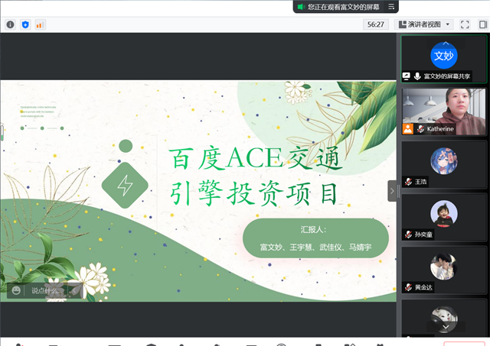Screen dimensions: 490x346
Task: Click the 您正在观看富文妙的屏幕 banner text
Action: (x=343, y=7)
